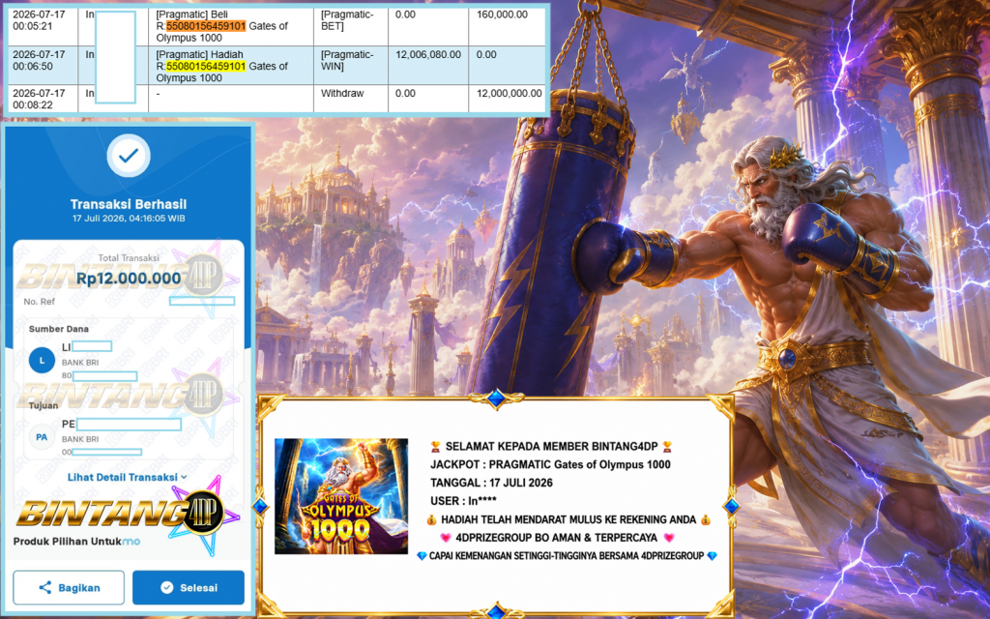990x619 pixels.
Task: Click the USER : In**** line
Action: coord(463,501)
